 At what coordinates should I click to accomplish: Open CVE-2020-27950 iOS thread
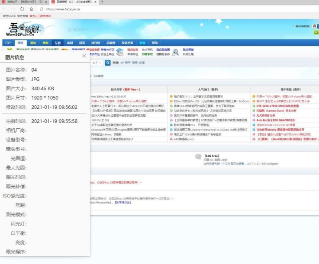(277, 106)
